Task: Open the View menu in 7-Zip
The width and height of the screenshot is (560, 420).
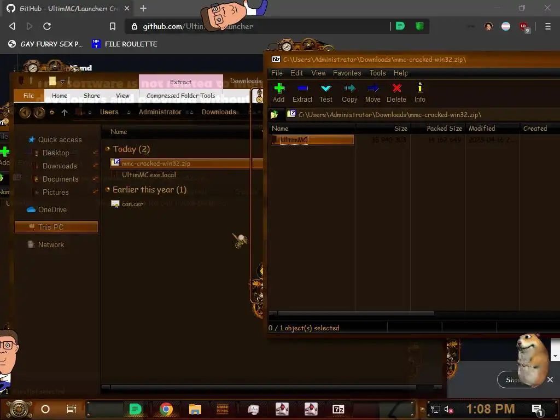Action: 318,73
